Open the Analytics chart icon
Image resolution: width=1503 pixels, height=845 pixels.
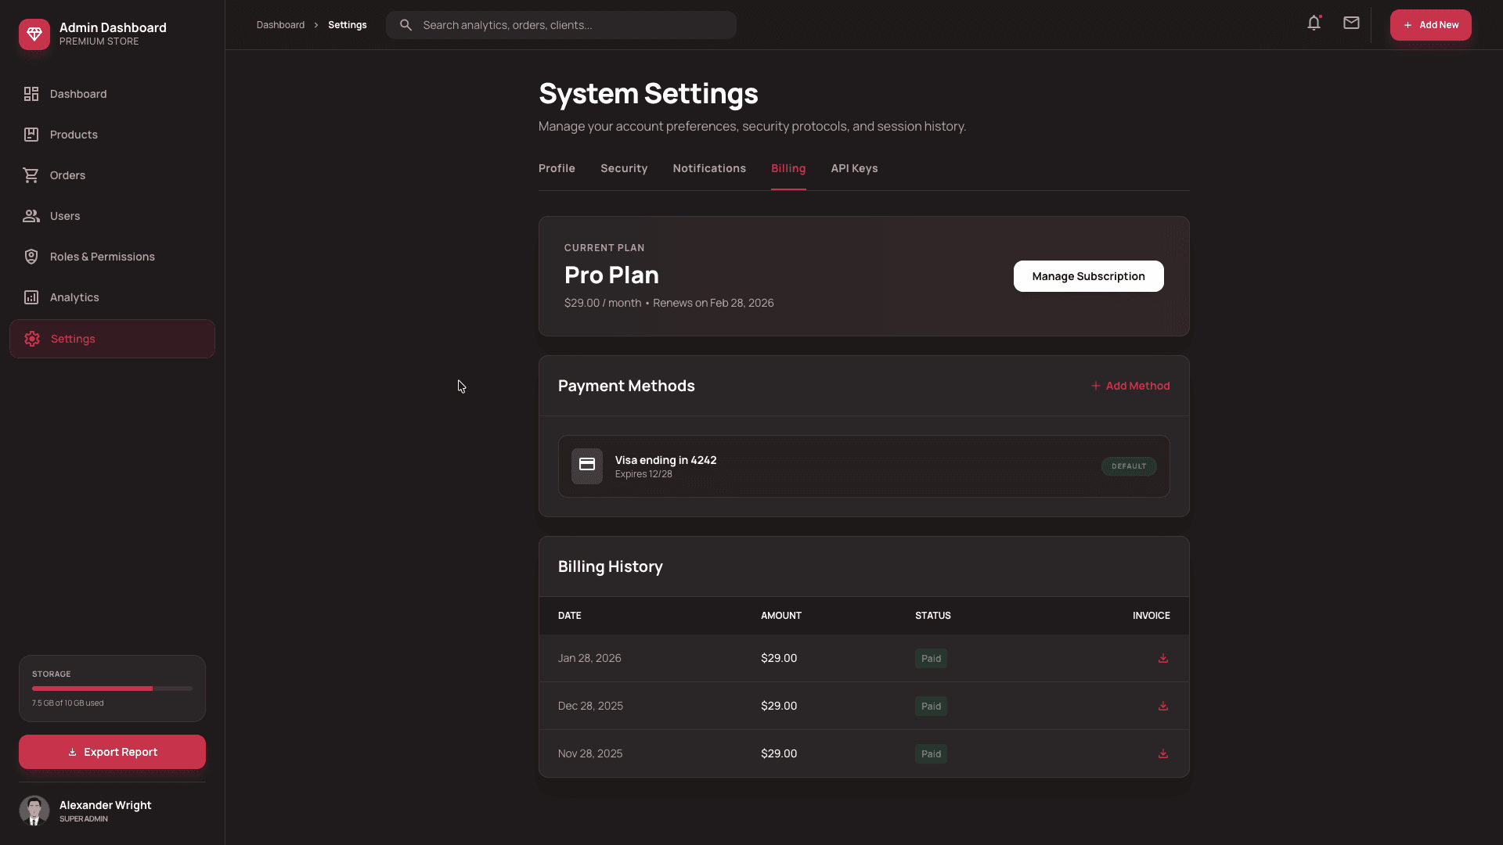[31, 297]
